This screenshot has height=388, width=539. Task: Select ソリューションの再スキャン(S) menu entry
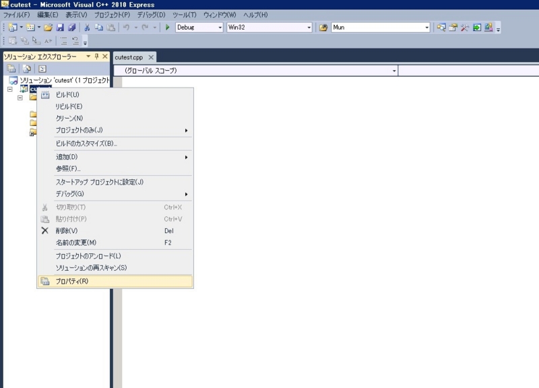pos(115,267)
